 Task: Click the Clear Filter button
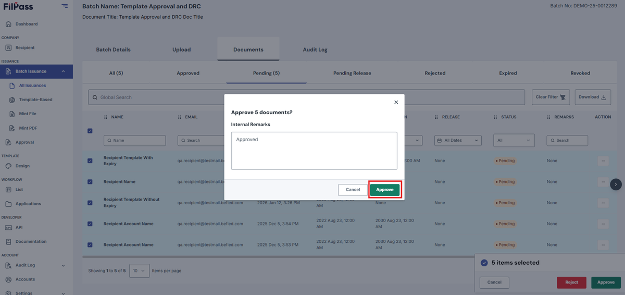[551, 97]
